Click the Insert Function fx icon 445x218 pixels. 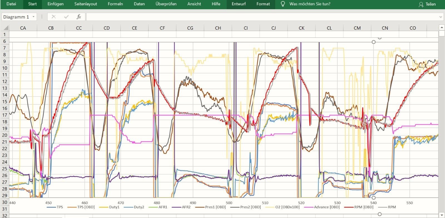79,17
